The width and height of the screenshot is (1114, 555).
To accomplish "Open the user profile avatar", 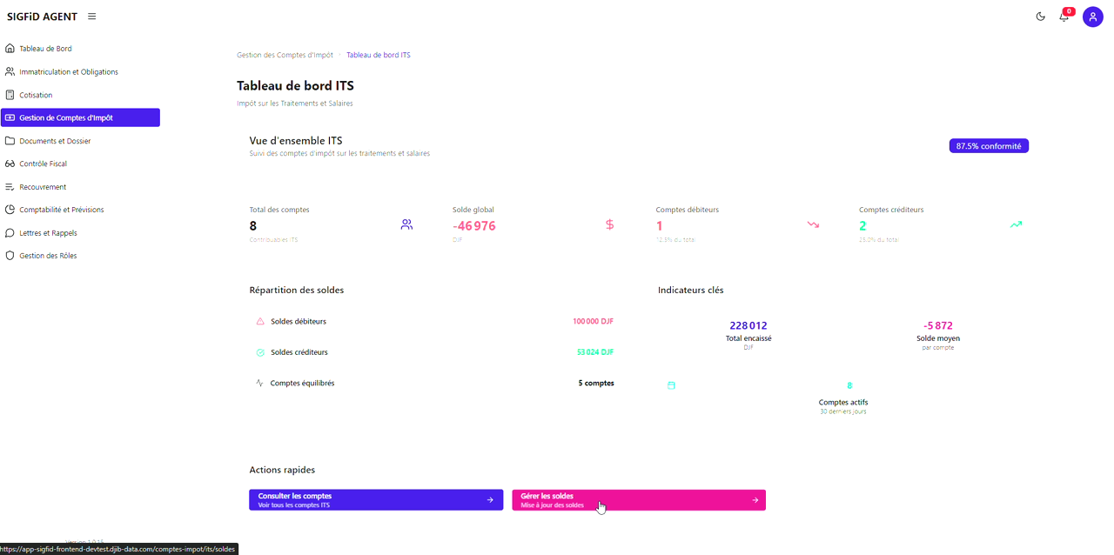I will point(1092,17).
